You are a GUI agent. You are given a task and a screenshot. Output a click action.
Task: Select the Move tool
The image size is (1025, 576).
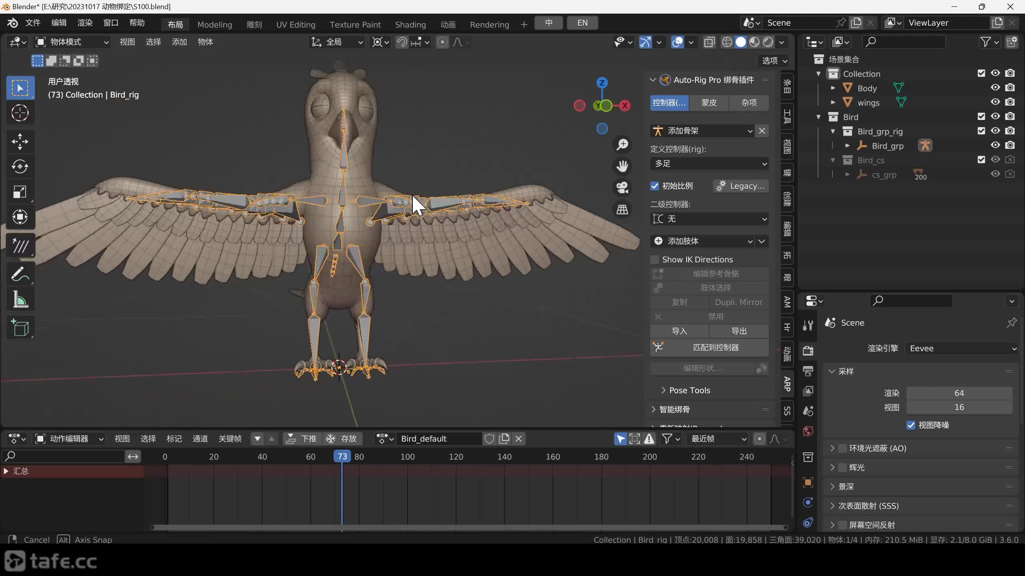click(20, 141)
